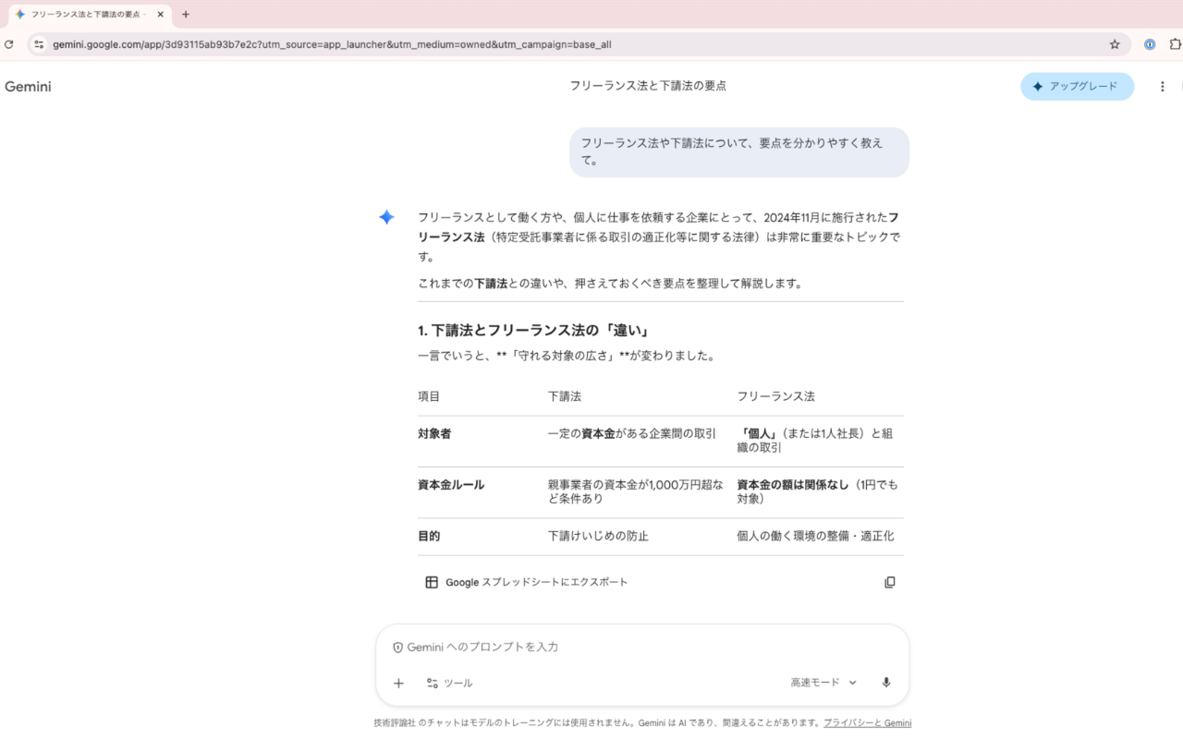Open the ツール tools button
1183x739 pixels.
[449, 684]
